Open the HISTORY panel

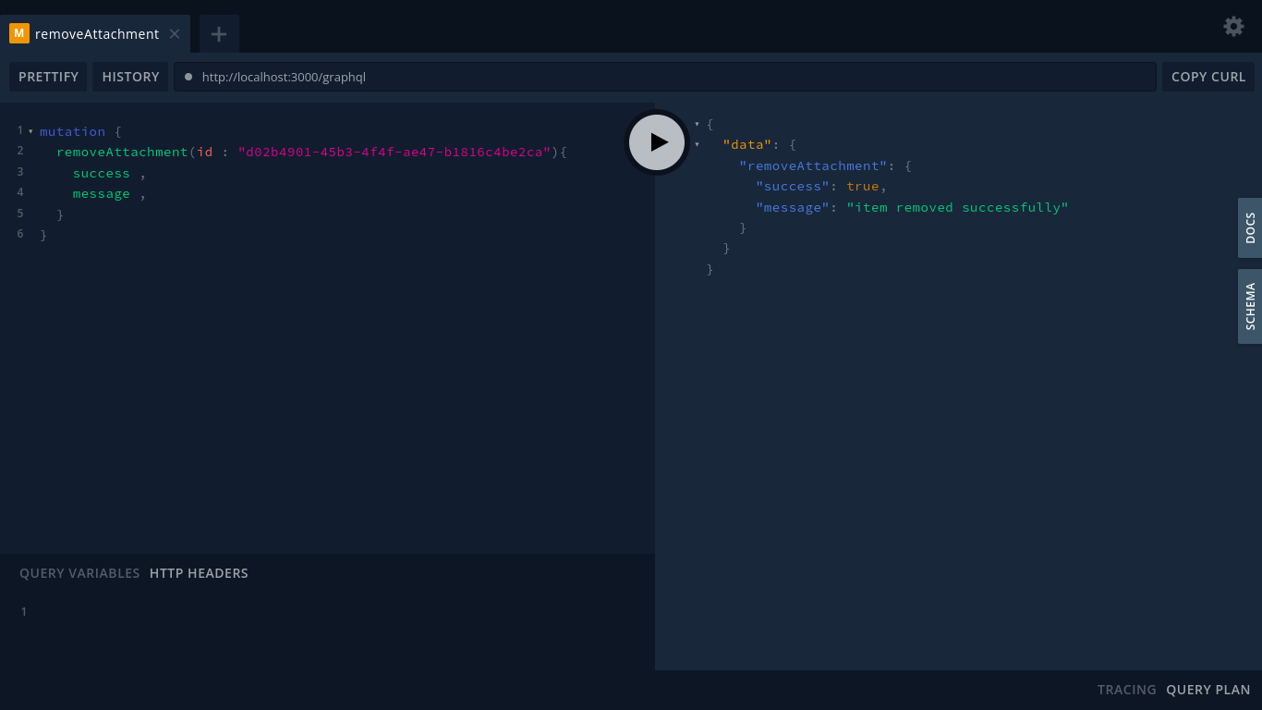pyautogui.click(x=130, y=77)
